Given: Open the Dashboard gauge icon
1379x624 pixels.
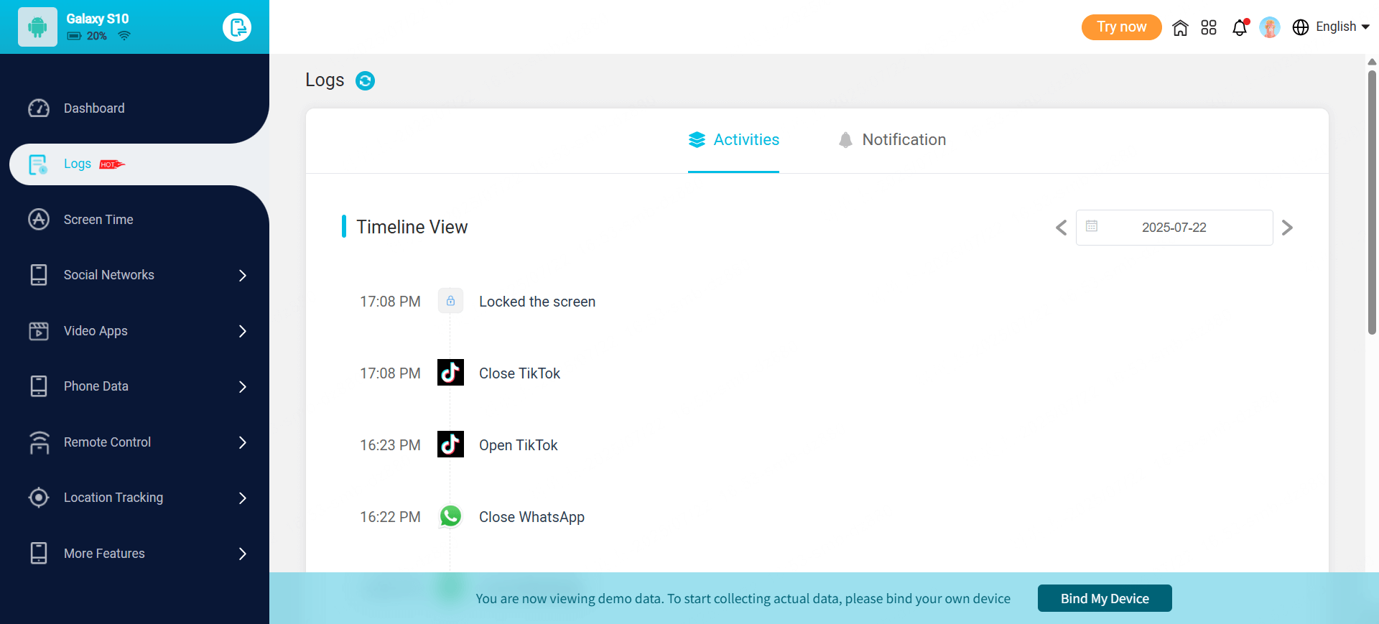Looking at the screenshot, I should pos(39,108).
